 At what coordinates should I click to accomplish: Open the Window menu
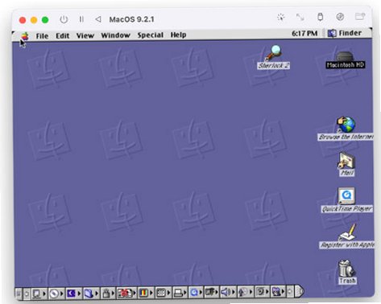point(115,35)
